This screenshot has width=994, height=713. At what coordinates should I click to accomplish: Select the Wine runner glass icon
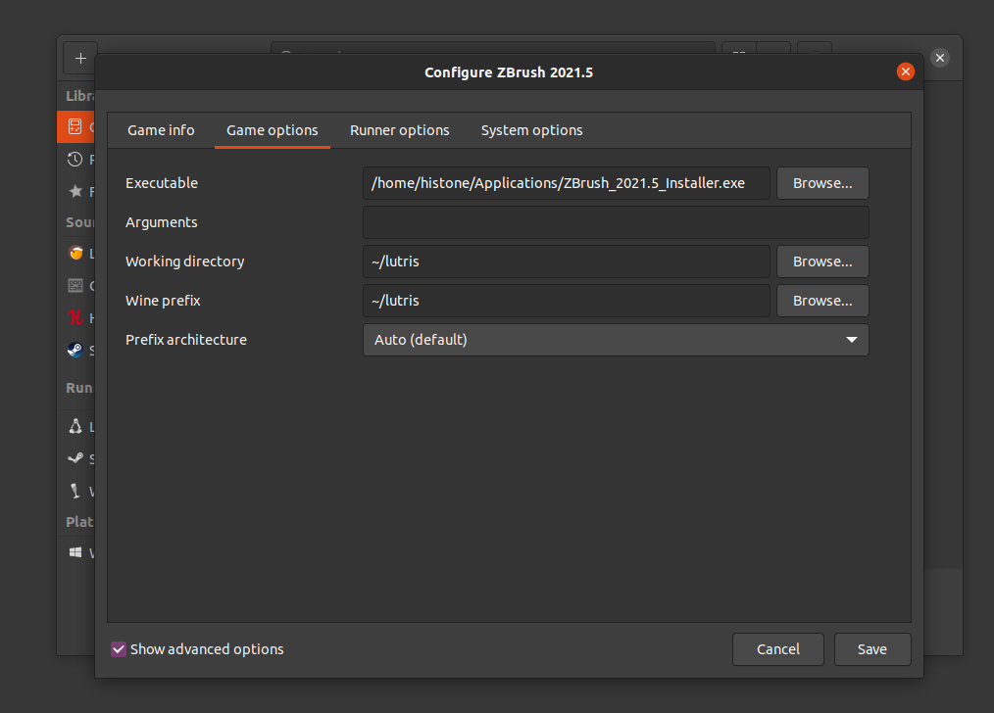75,491
